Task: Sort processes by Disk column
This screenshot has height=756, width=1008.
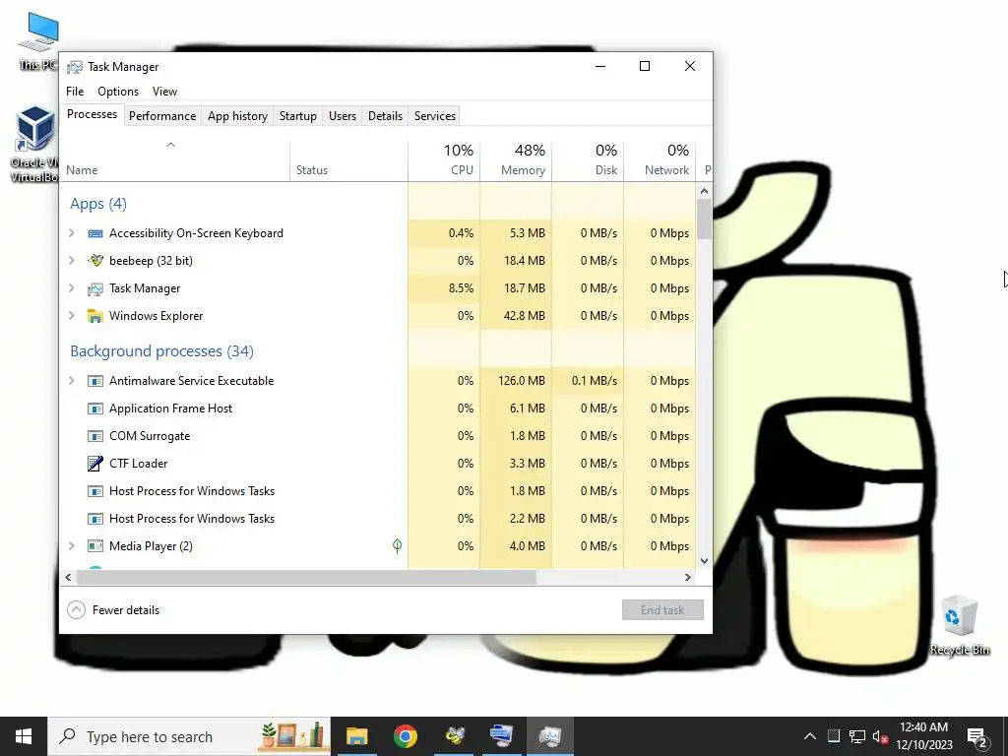Action: point(589,159)
